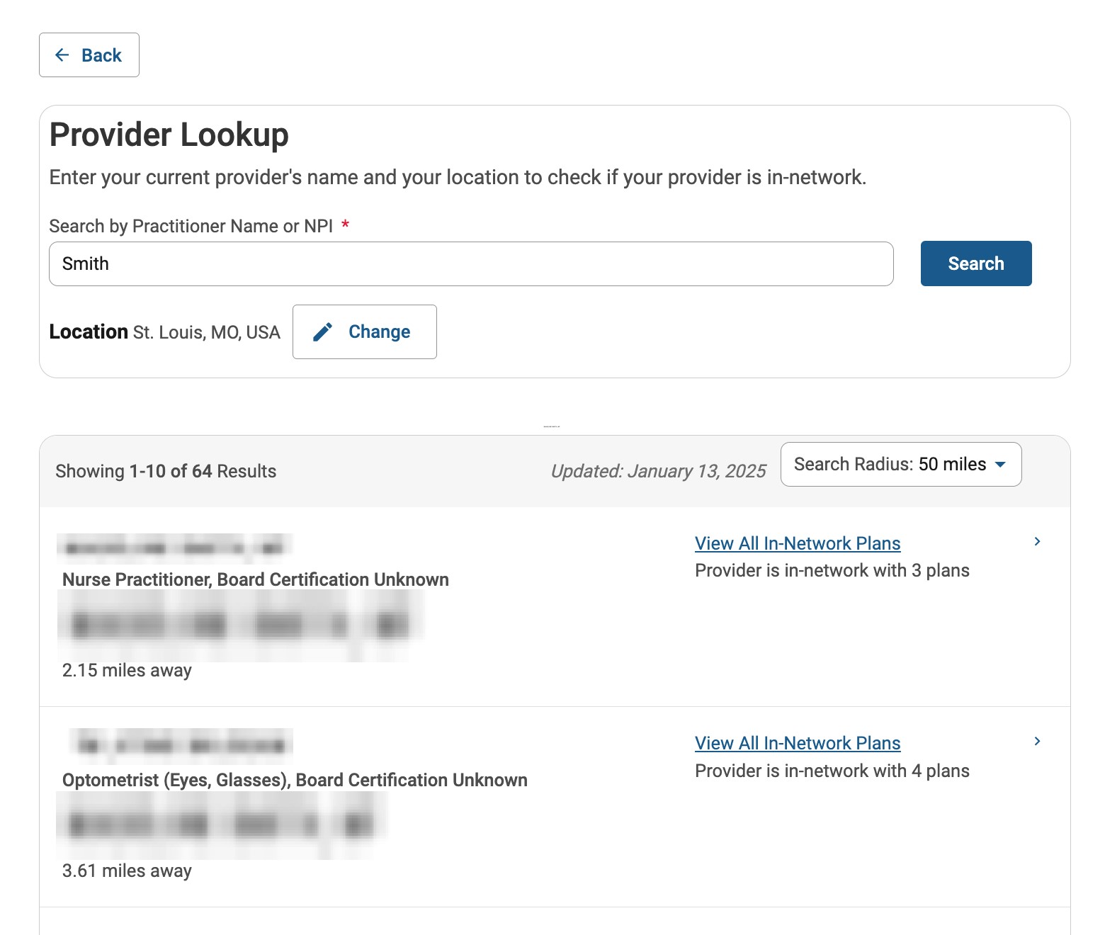Click the "Updated: January 13, 2025" text
The image size is (1105, 935).
[658, 471]
